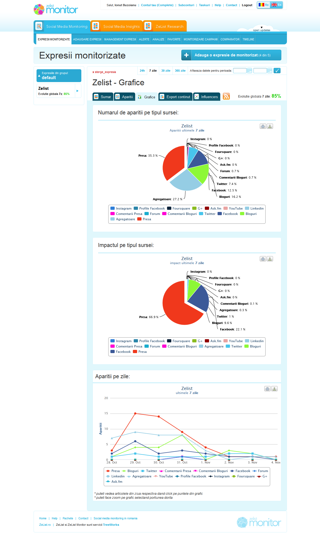Open Contul tau (Complete) link
Screen dimensions: 320x545
(x=157, y=5)
